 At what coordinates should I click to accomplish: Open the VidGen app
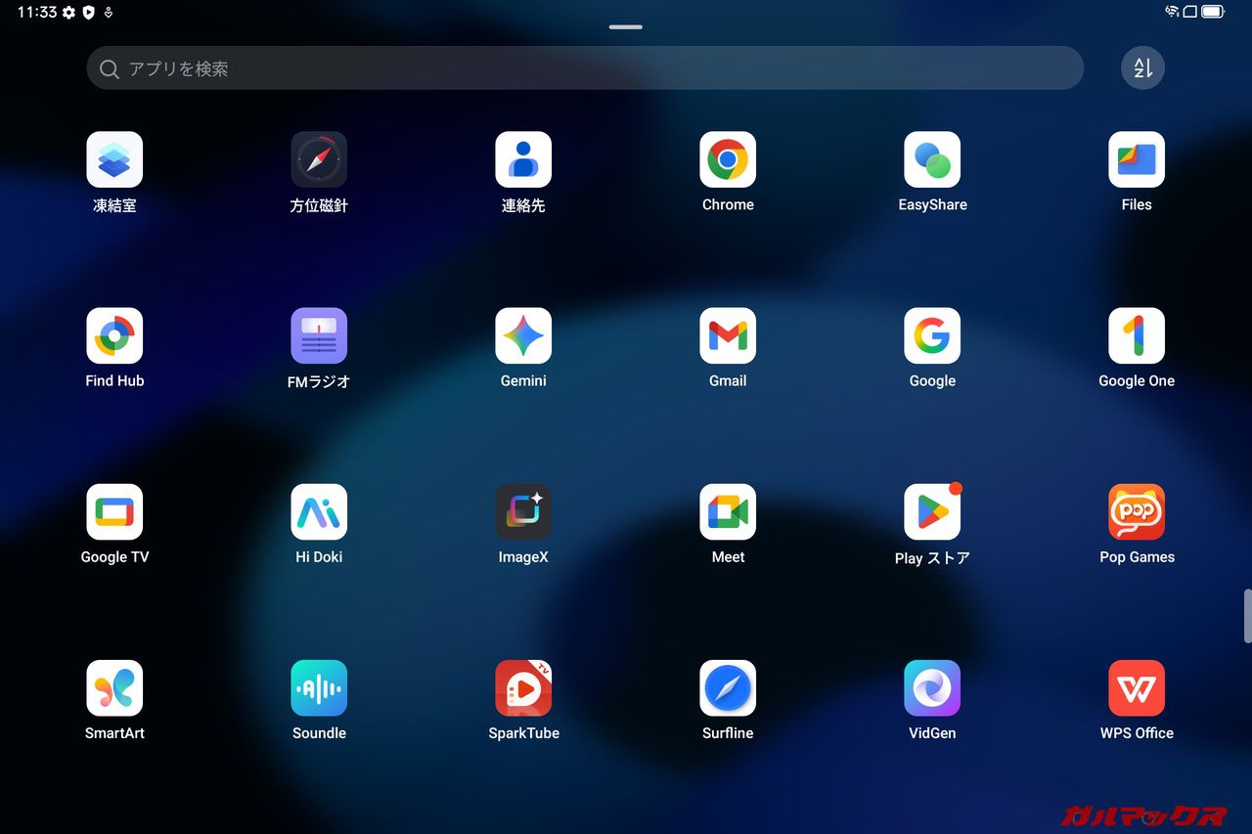(932, 688)
